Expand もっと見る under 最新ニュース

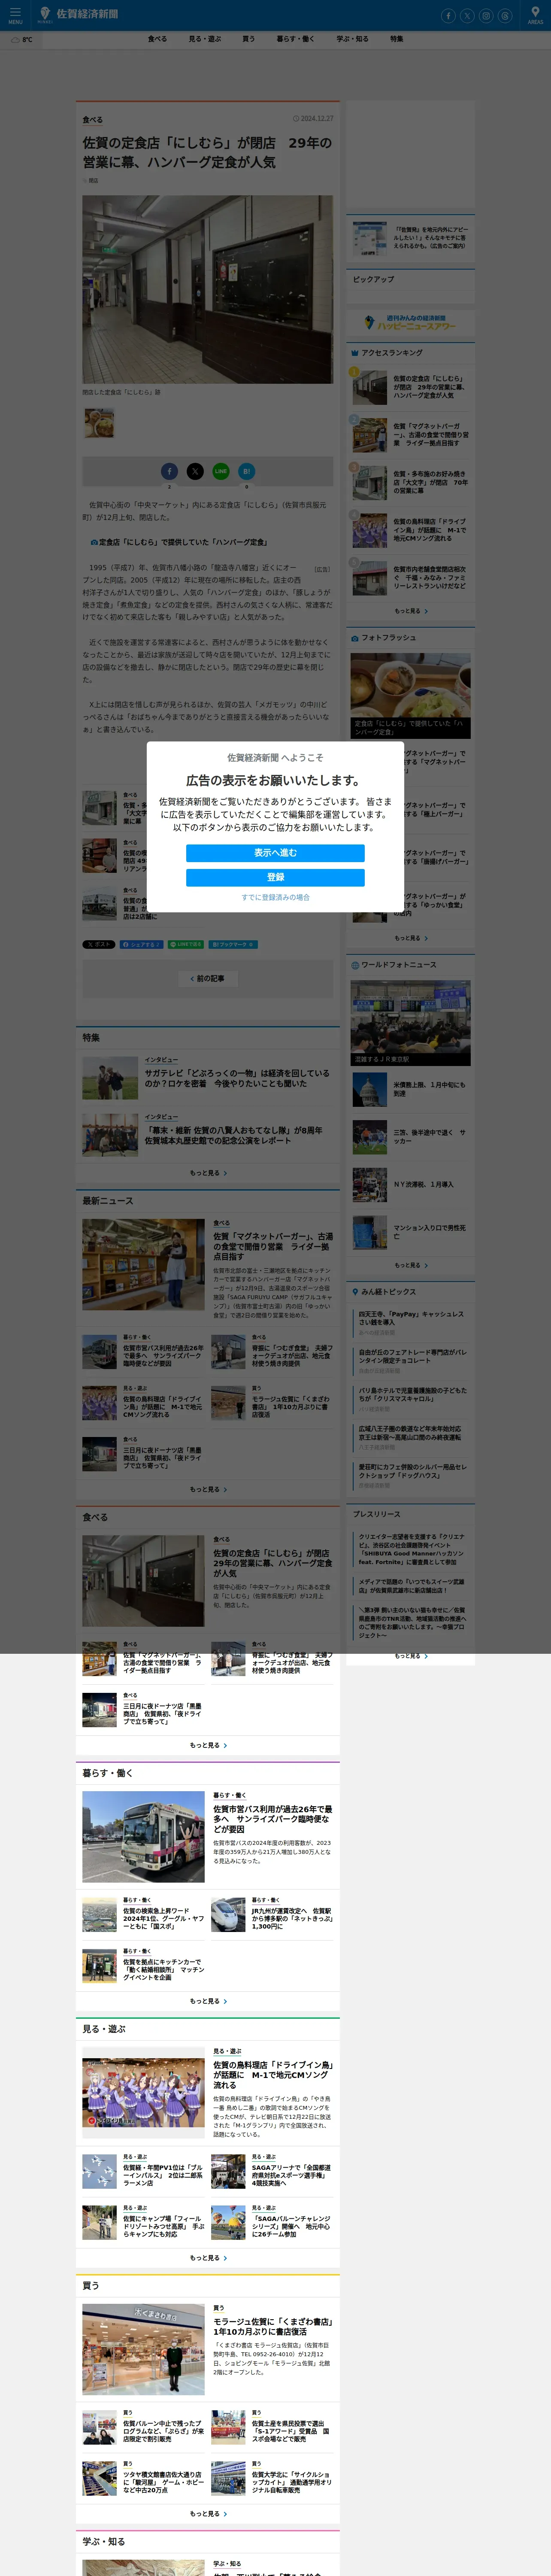click(x=208, y=1489)
